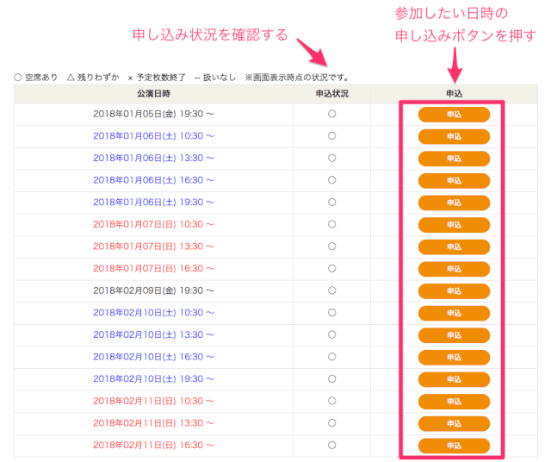The image size is (551, 462).
Task: Click 申込 button for 2018年02月11日(日) 13:30
Action: 454,424
